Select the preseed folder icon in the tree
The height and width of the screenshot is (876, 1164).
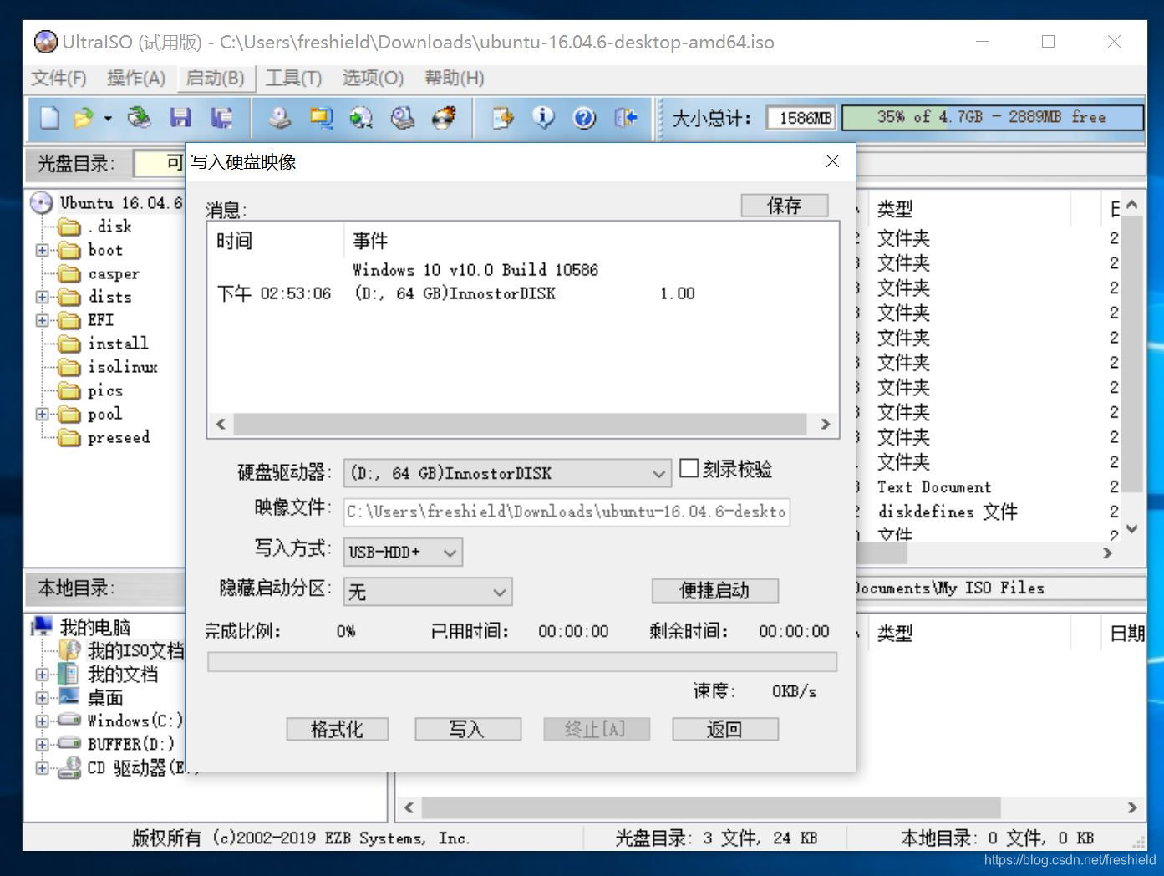(69, 437)
